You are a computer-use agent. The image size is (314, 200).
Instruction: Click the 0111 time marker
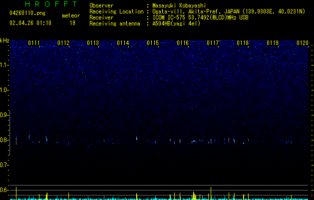[x=34, y=43]
